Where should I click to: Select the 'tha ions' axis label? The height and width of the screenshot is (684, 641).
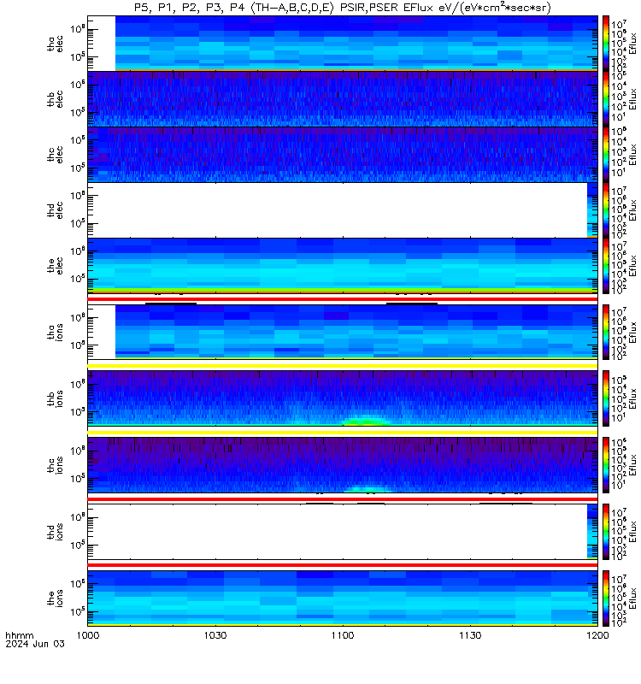(x=55, y=332)
